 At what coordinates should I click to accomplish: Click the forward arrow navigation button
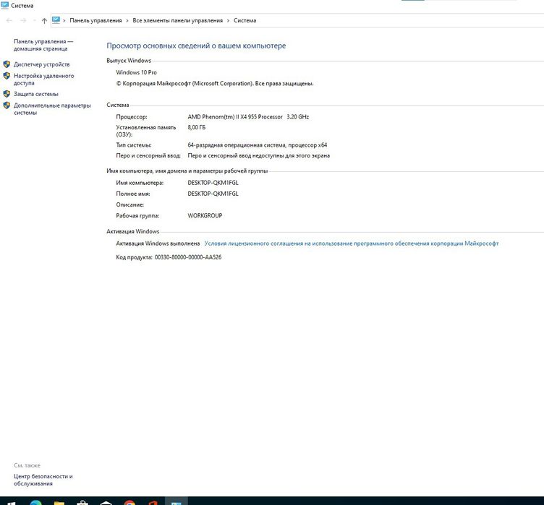tap(23, 21)
